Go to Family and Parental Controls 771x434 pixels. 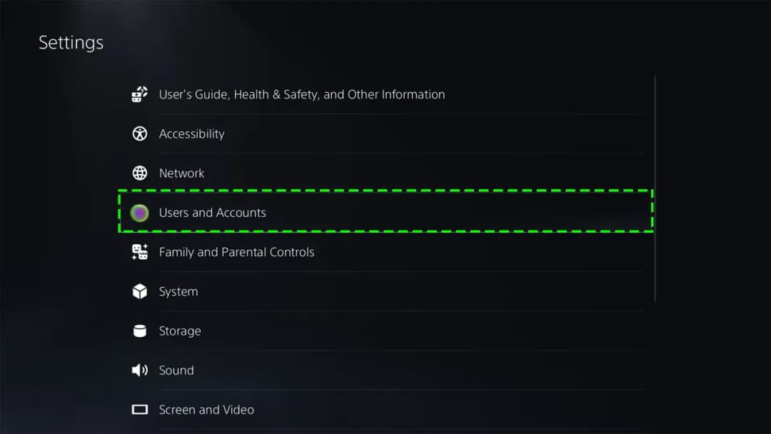[236, 251]
